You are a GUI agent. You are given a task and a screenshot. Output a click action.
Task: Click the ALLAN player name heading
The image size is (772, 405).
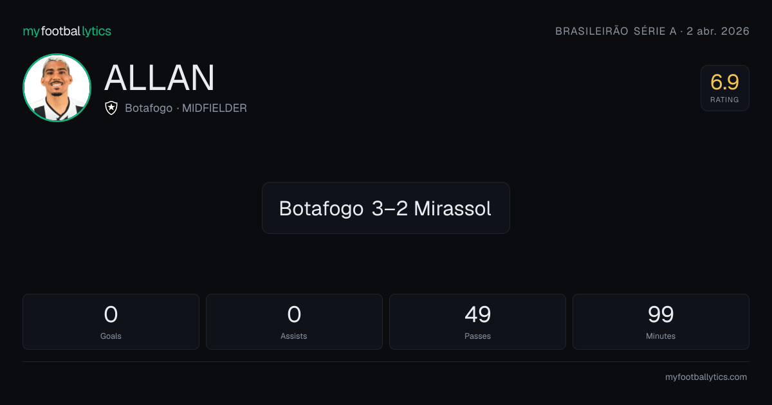pos(160,78)
